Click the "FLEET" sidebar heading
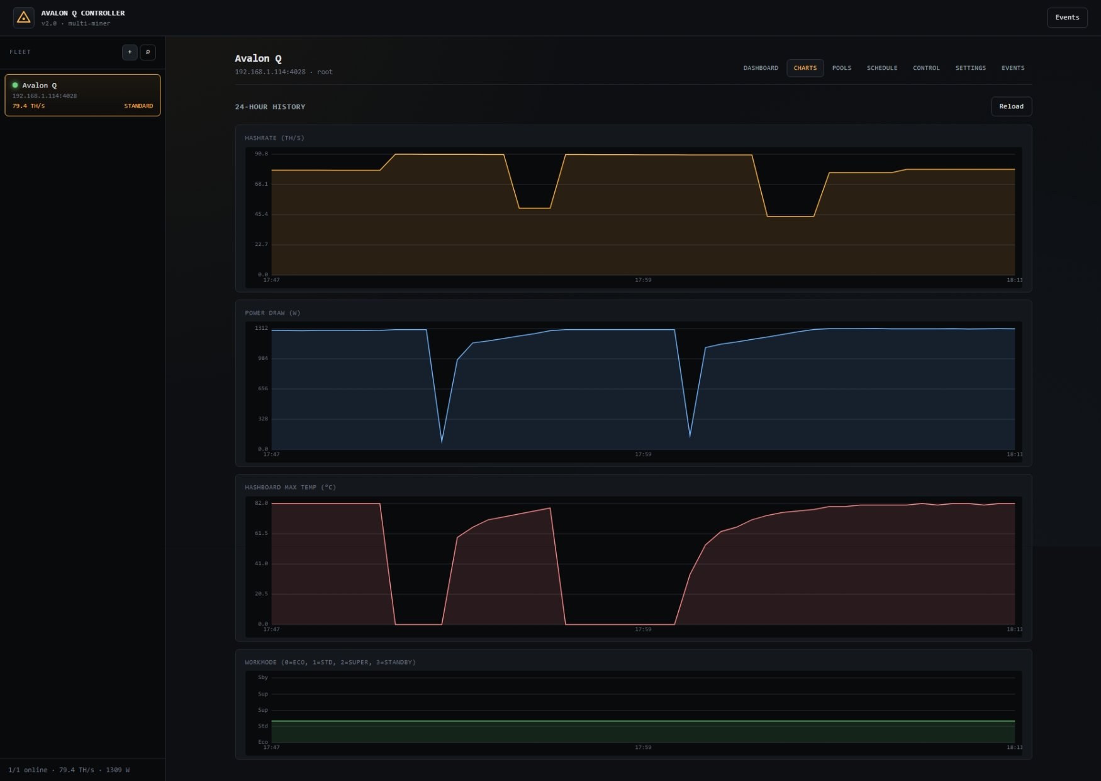 click(20, 52)
